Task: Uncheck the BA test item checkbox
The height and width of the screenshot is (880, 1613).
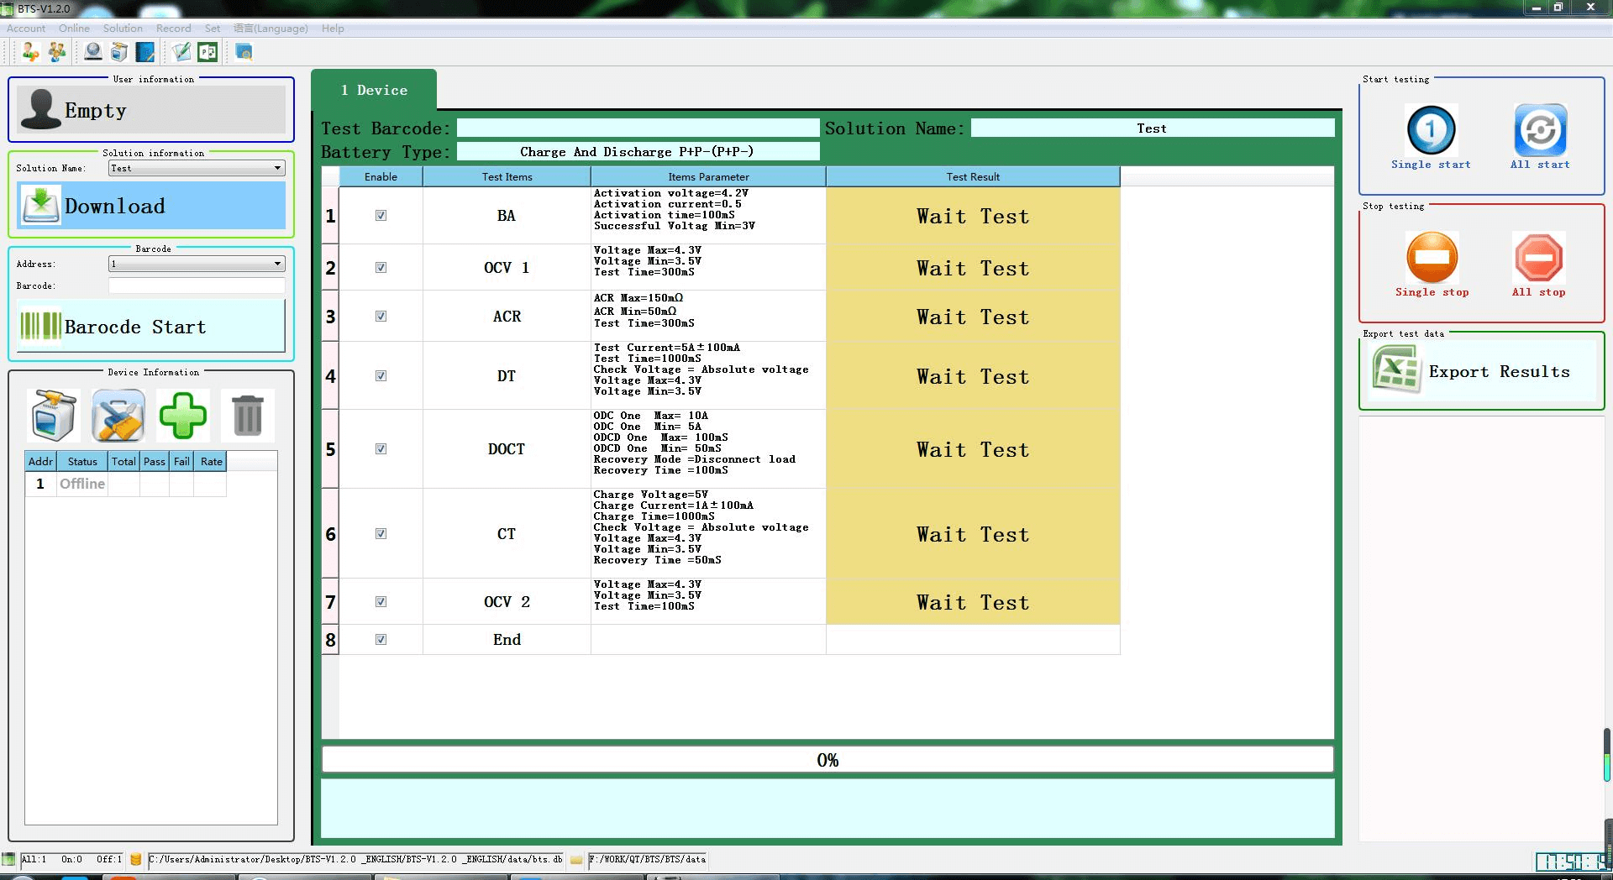Action: [x=381, y=216]
